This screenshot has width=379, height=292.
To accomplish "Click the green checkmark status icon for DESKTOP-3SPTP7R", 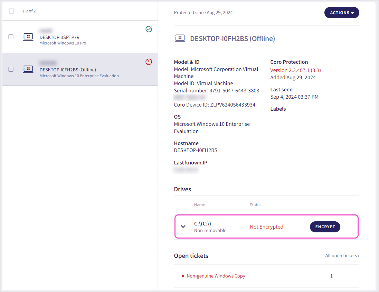I will tap(149, 30).
